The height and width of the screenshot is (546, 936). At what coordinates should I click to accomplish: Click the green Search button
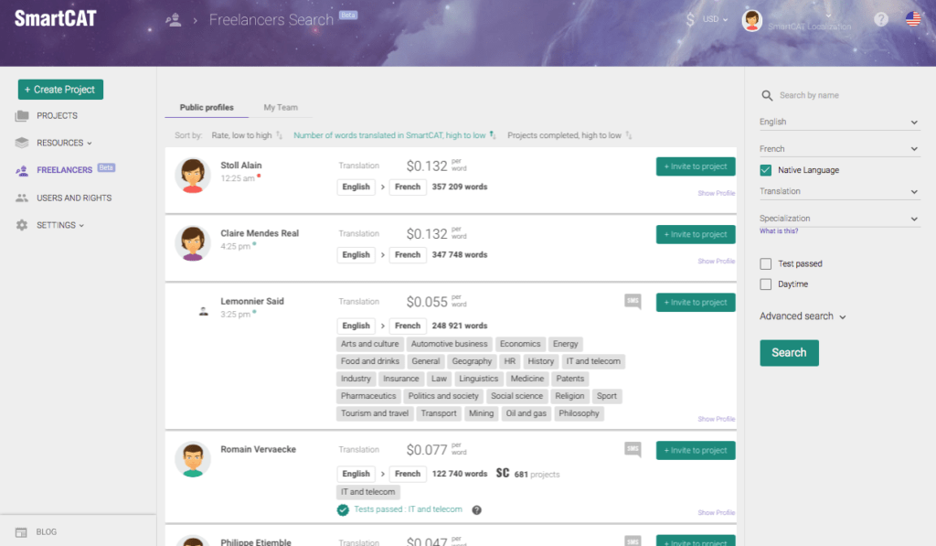pos(789,352)
